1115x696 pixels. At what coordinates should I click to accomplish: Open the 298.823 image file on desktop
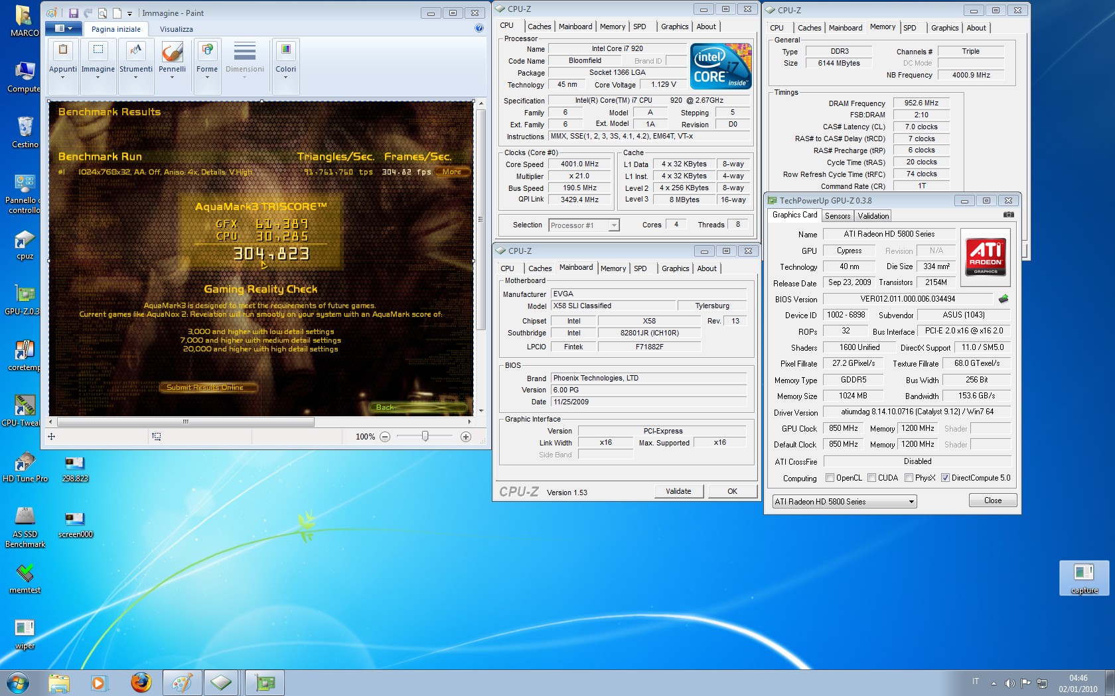[x=75, y=468]
